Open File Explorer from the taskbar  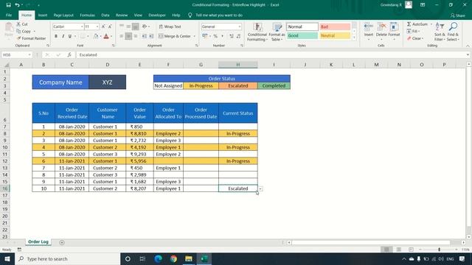pos(189,258)
